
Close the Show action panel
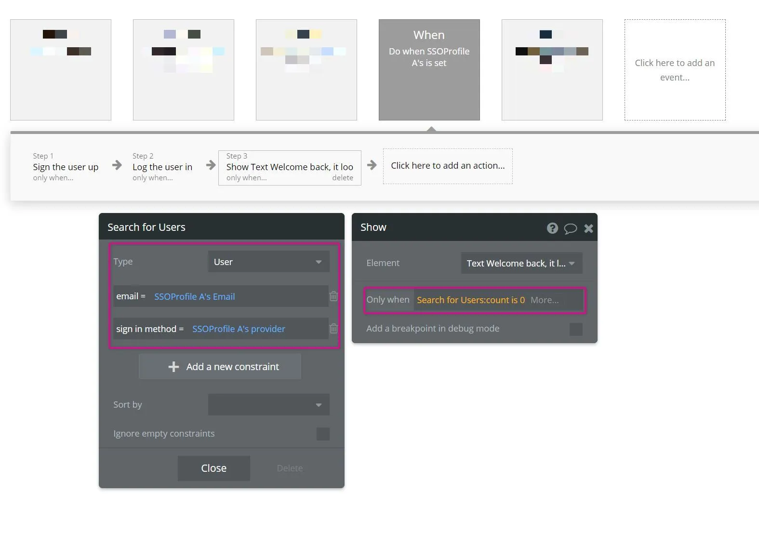[x=588, y=228]
